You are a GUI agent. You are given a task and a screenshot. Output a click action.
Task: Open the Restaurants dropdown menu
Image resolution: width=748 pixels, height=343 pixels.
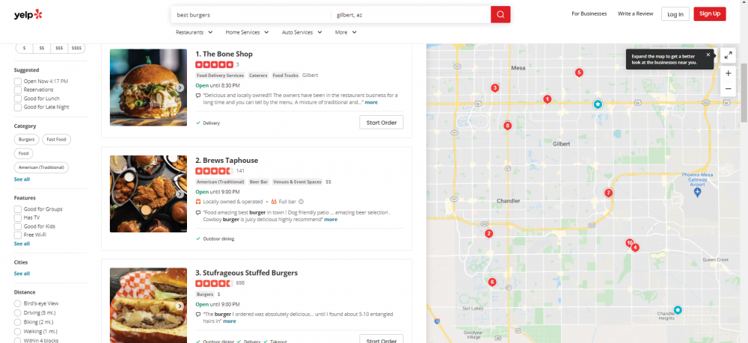pos(194,33)
